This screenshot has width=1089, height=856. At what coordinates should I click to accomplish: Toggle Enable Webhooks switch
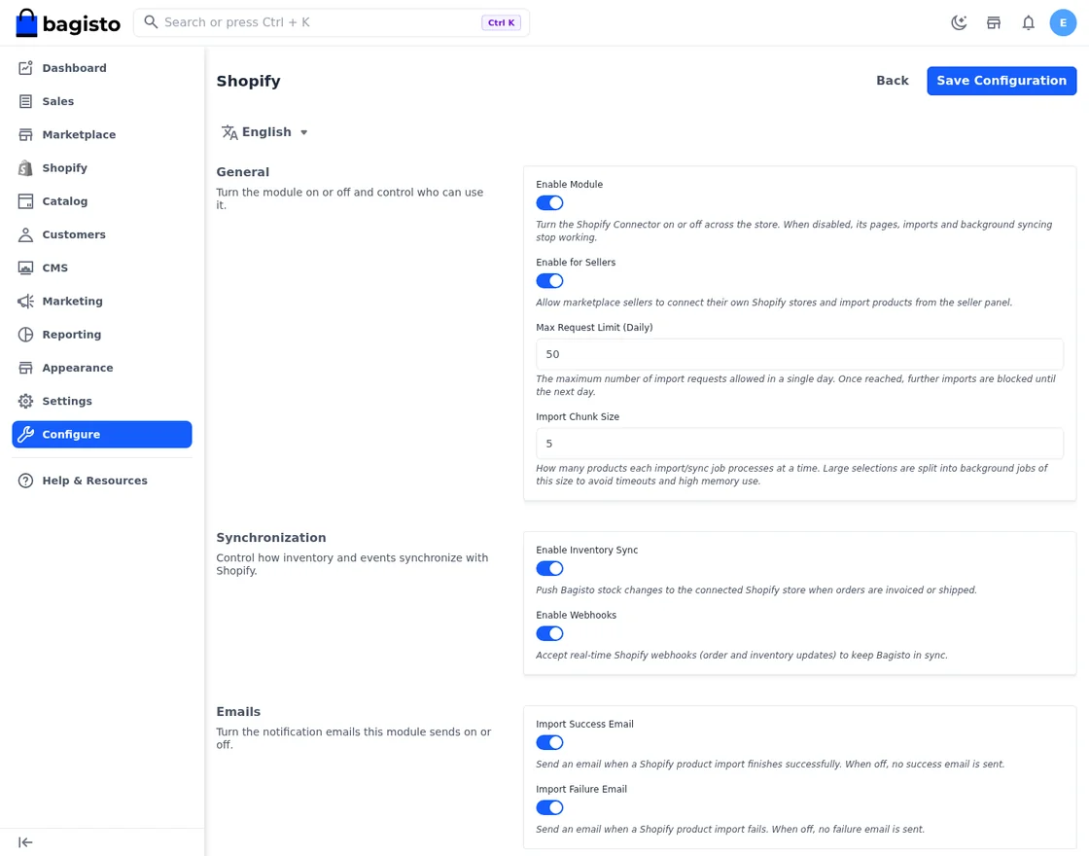pos(549,633)
